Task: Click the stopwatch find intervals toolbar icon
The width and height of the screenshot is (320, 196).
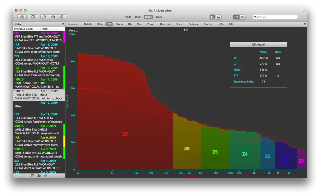Action: pyautogui.click(x=45, y=17)
